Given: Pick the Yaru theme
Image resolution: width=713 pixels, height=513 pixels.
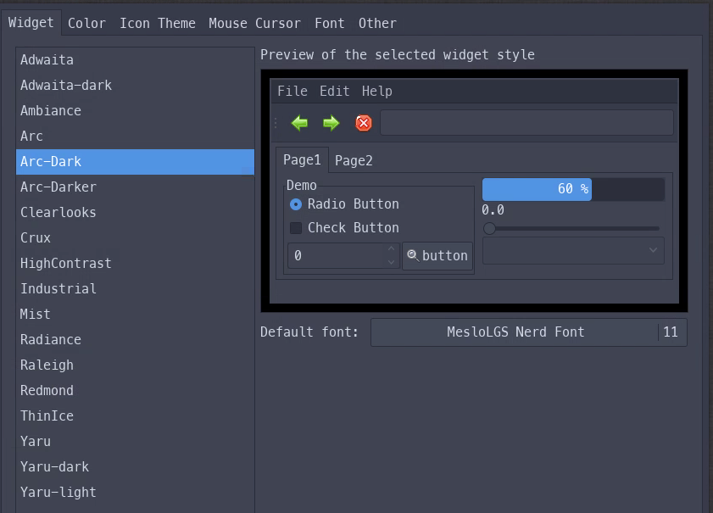Looking at the screenshot, I should pyautogui.click(x=135, y=442).
